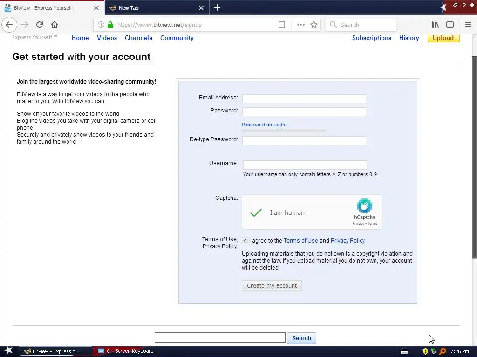Toggle the I am human captcha checkmark
Image resolution: width=477 pixels, height=357 pixels.
pyautogui.click(x=256, y=212)
